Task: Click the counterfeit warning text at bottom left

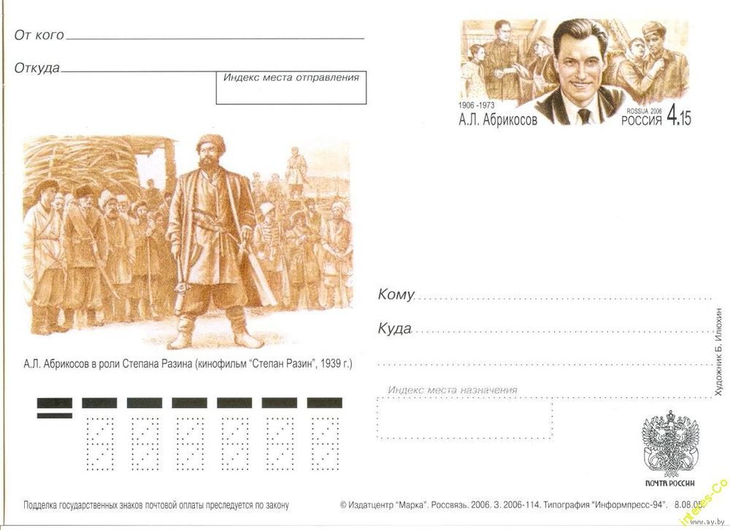Action: click(156, 505)
